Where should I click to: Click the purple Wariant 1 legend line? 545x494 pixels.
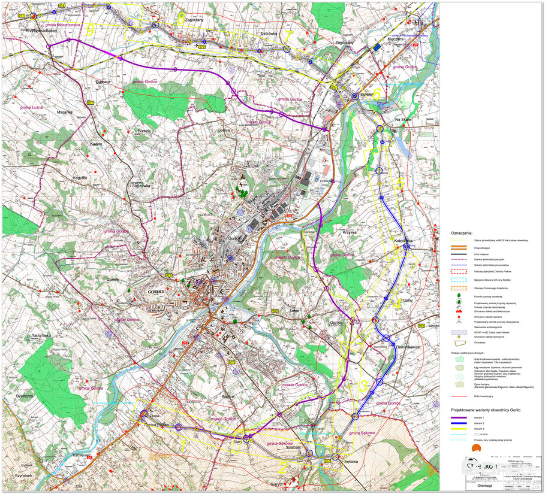pyautogui.click(x=459, y=418)
